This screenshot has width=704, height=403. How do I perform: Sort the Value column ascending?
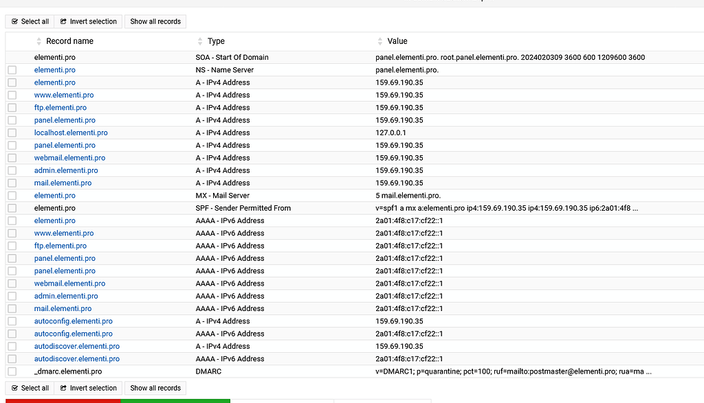point(381,38)
